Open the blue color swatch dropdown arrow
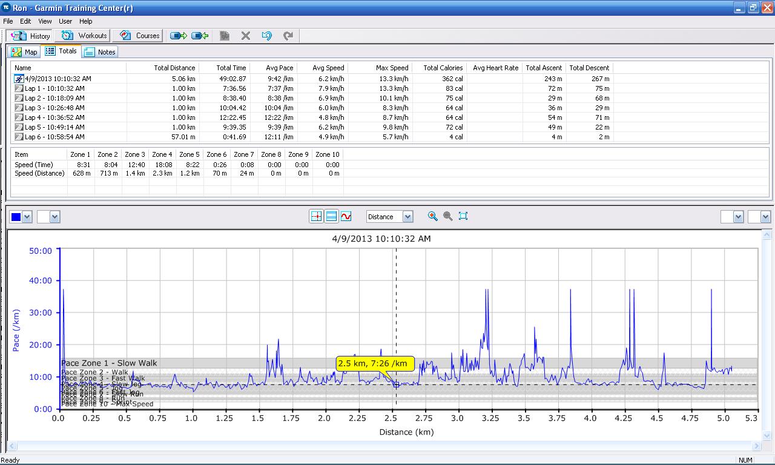 pyautogui.click(x=27, y=217)
